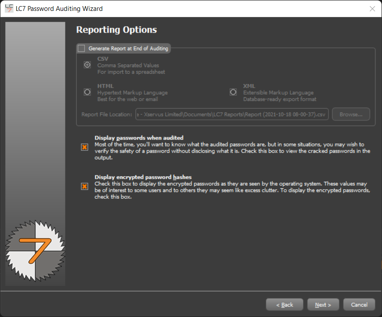Enable Generate Report at End of Auditing checkbox
Screen dimensions: 382x317
pyautogui.click(x=81, y=48)
